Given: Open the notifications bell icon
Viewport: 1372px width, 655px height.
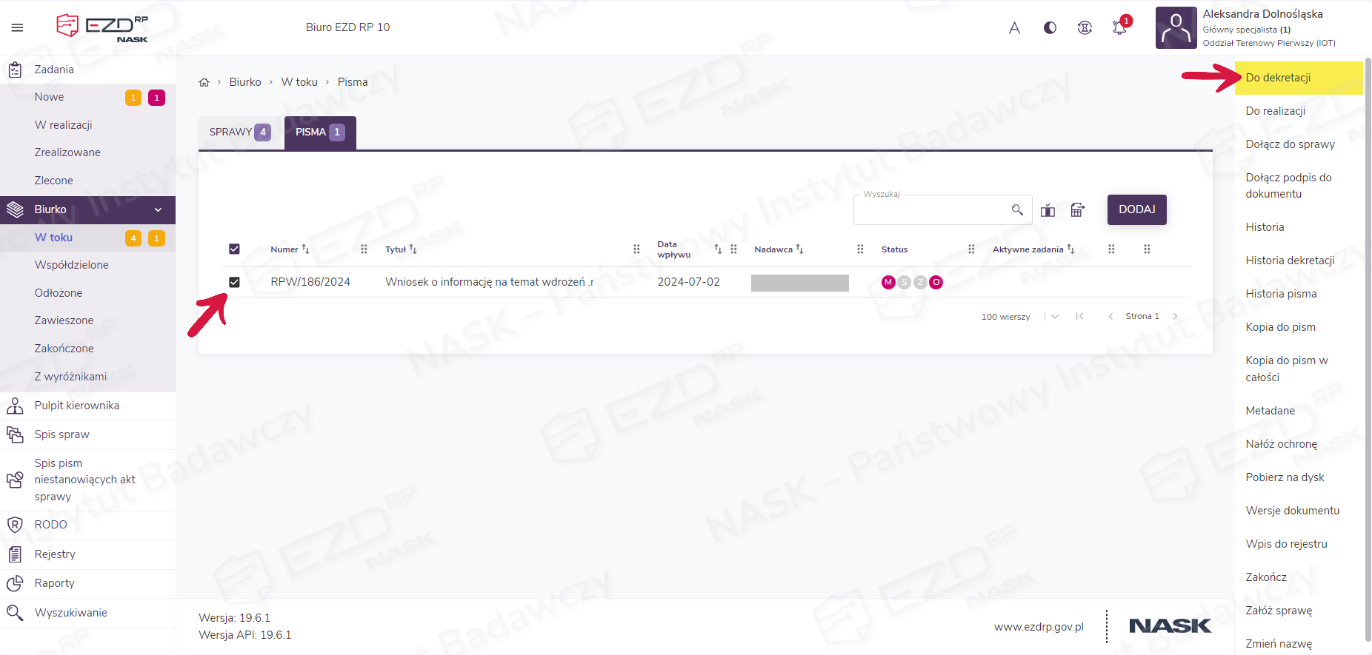Looking at the screenshot, I should (x=1119, y=28).
